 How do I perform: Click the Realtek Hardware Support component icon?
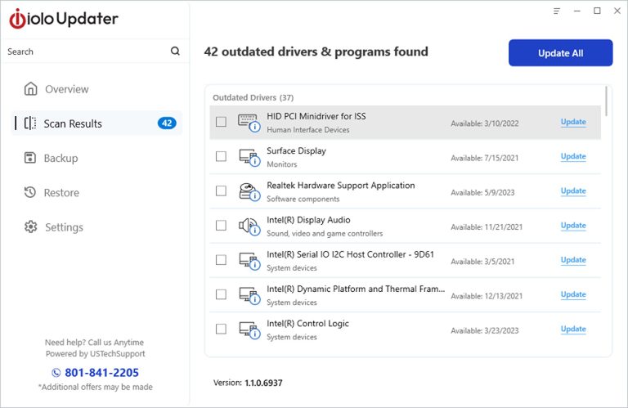pyautogui.click(x=249, y=191)
